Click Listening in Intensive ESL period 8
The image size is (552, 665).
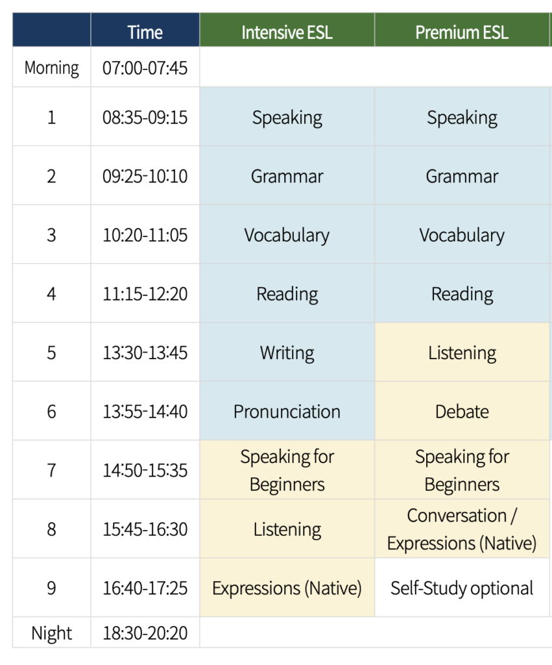[287, 529]
